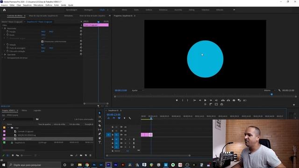Open the Ajustar zoom level dropdown
The image size is (299, 168).
point(138,90)
